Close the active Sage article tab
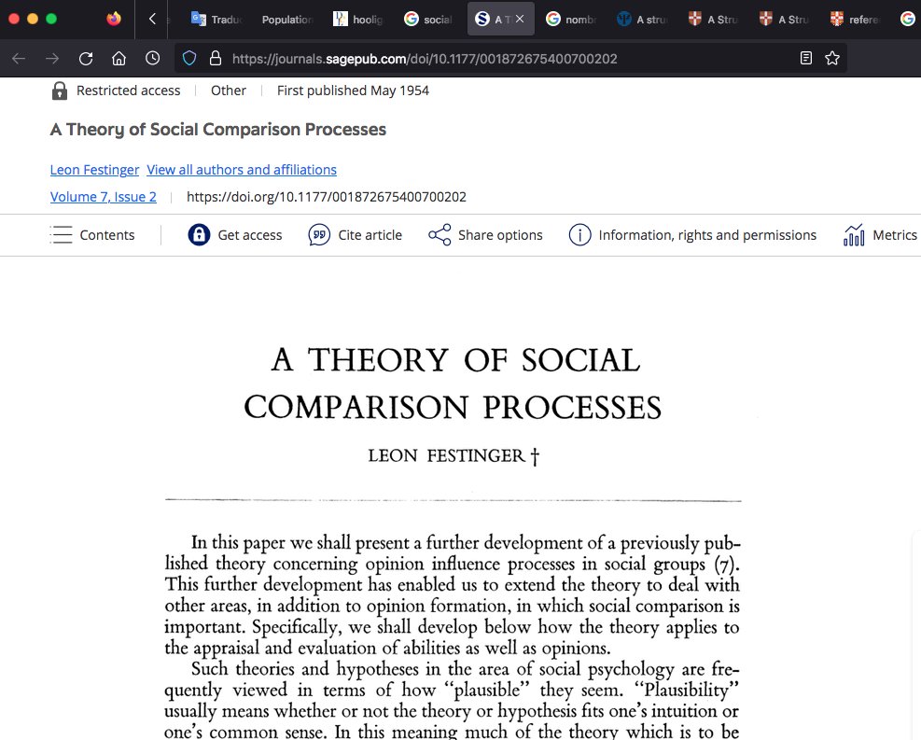The image size is (921, 740). [520, 20]
